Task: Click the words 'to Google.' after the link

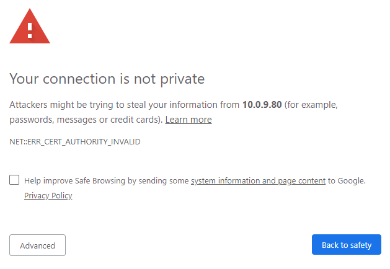Action: click(347, 181)
